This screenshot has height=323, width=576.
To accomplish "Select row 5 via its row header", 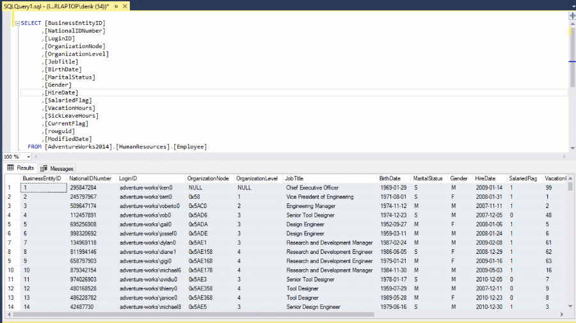I will click(x=10, y=225).
